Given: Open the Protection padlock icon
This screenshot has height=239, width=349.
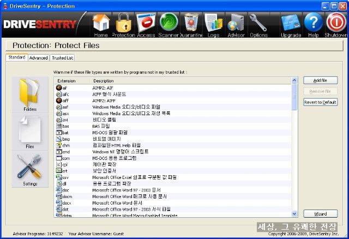Looking at the screenshot, I should [x=123, y=25].
